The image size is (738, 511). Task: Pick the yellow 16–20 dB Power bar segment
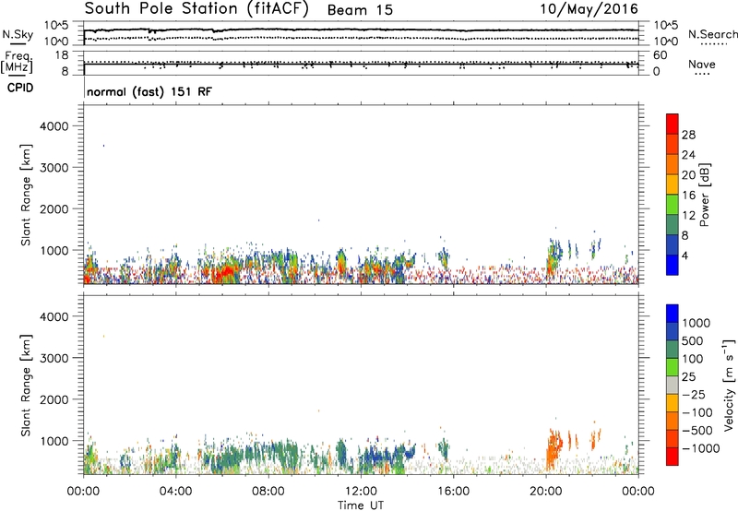point(673,184)
